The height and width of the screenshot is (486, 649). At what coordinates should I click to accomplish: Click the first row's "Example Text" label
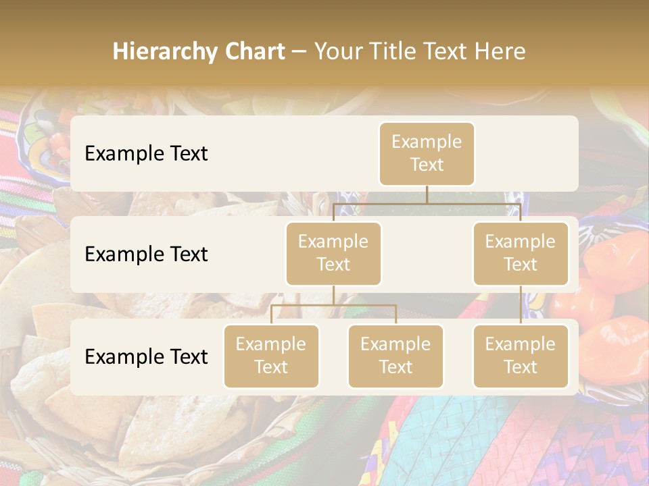click(146, 154)
